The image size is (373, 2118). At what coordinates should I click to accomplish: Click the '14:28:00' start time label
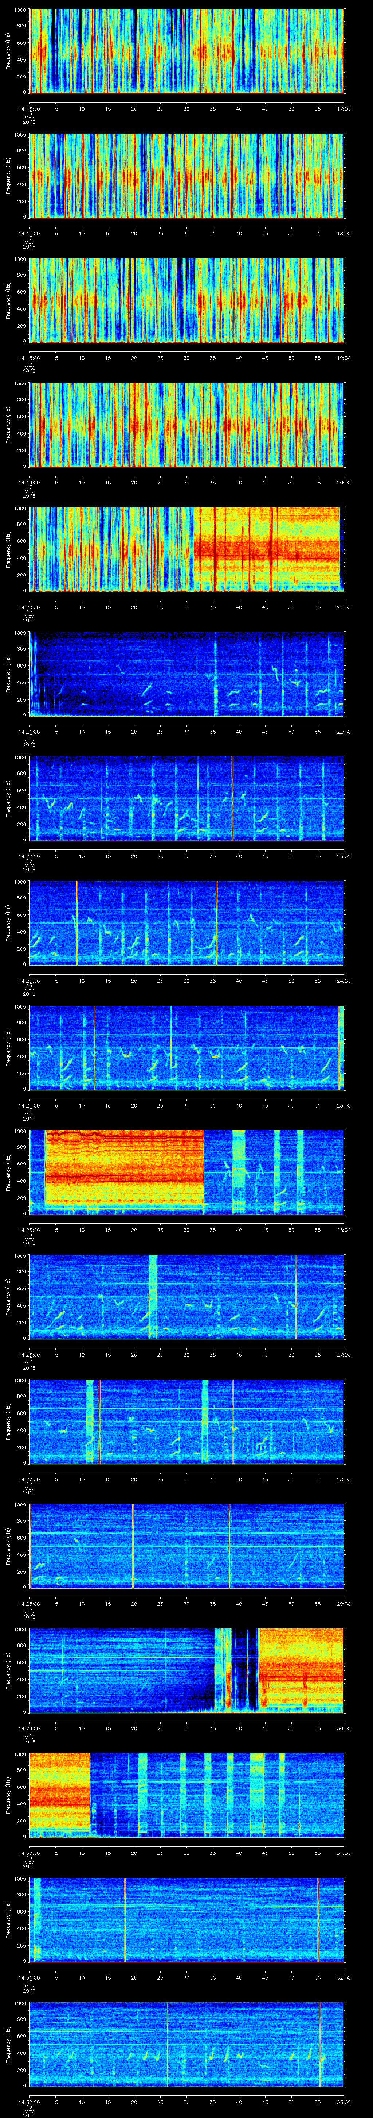(30, 1603)
